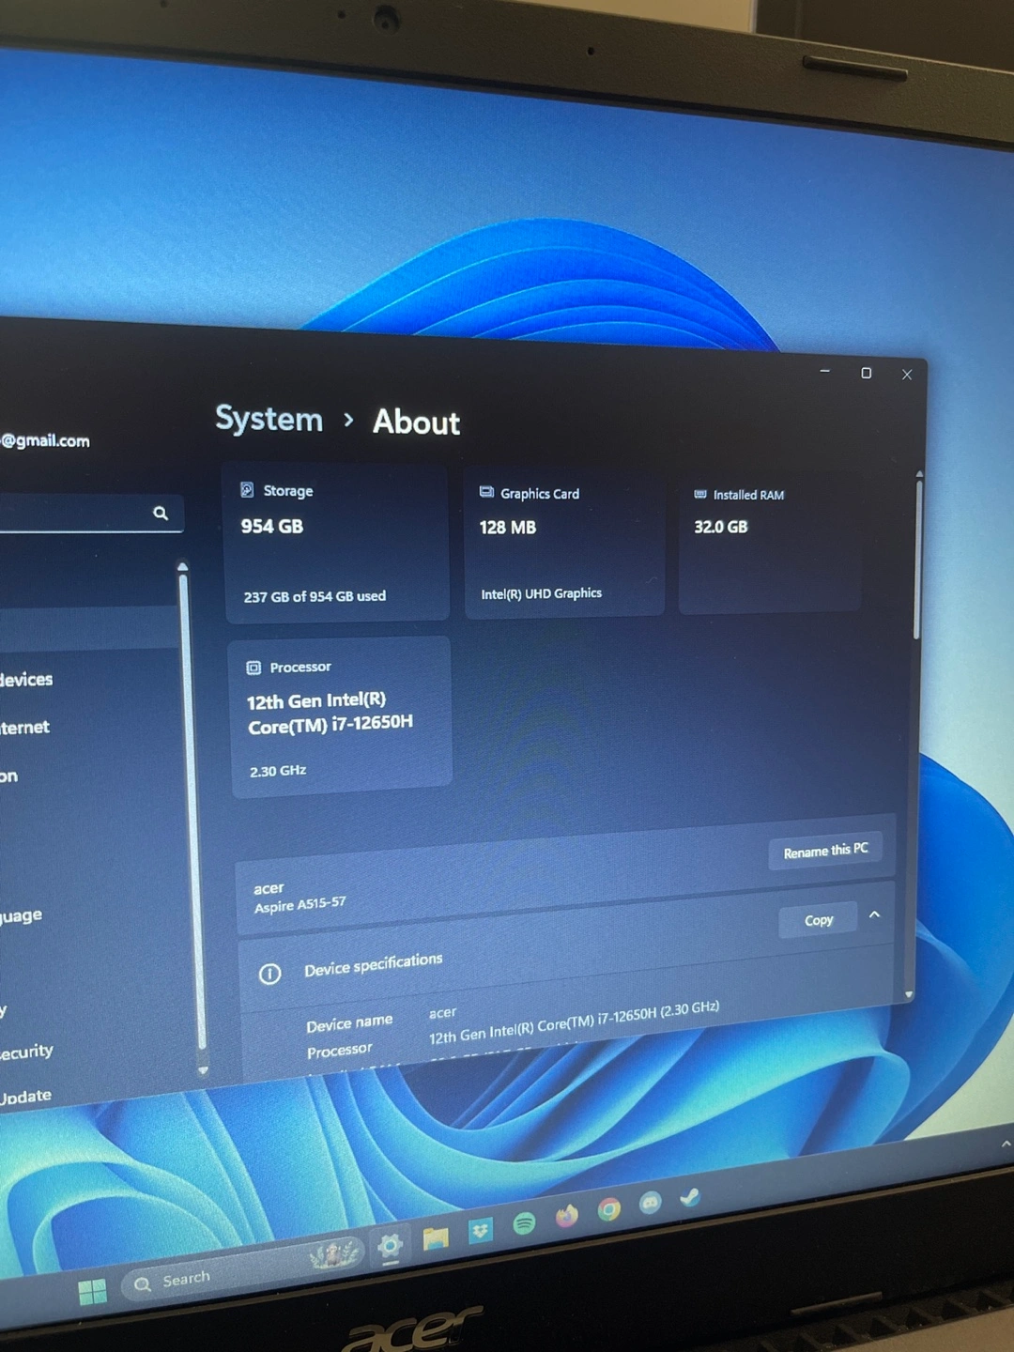This screenshot has width=1014, height=1352.
Task: Click the '2.30 GHz' processor speed text
Action: pos(278,771)
